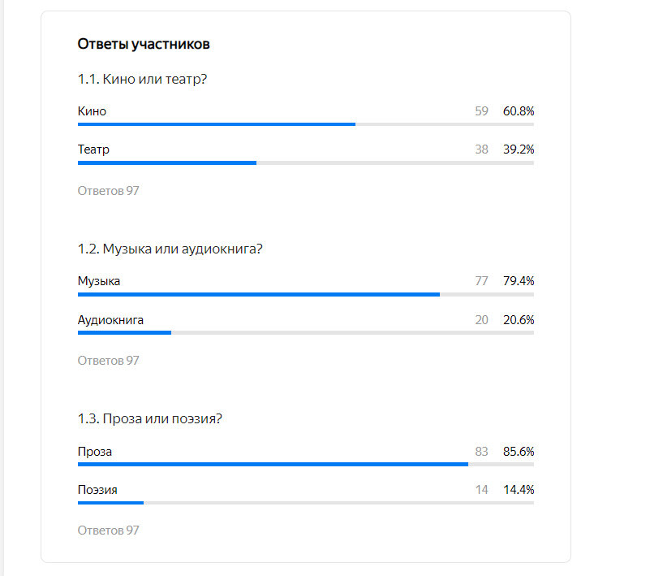Click 'Ответов 97' under question 1.1
The height and width of the screenshot is (576, 650).
click(x=108, y=191)
